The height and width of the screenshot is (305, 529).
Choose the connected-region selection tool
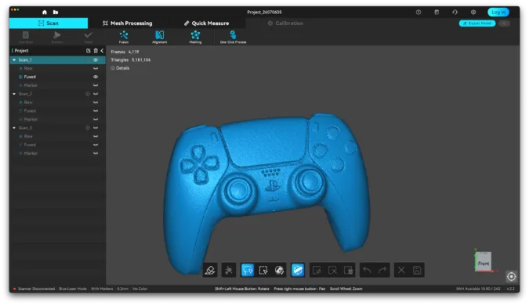click(279, 270)
